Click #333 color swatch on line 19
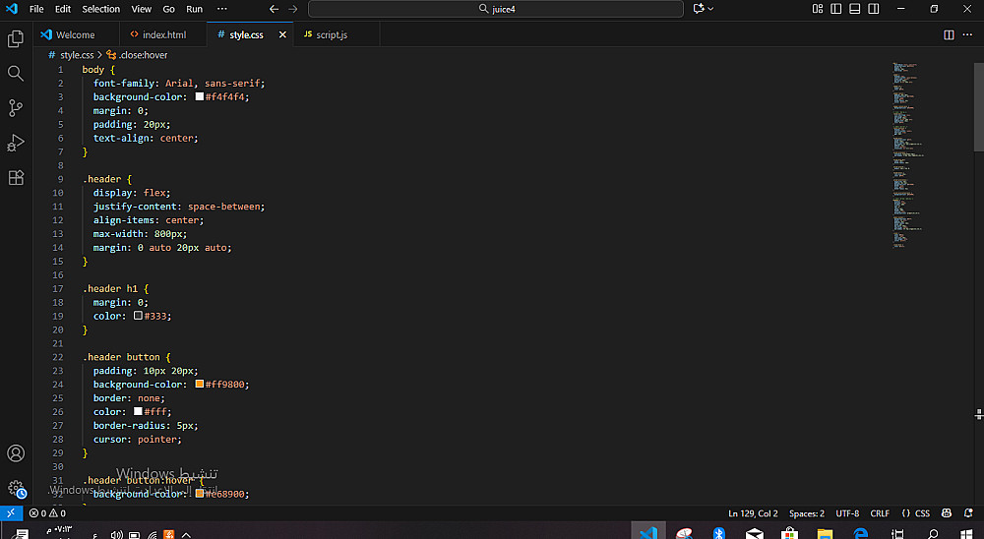This screenshot has width=984, height=539. (x=138, y=316)
